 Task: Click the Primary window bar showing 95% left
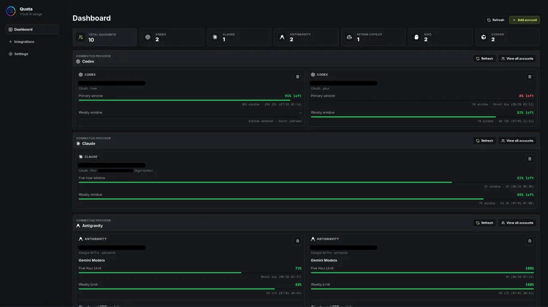(190, 100)
